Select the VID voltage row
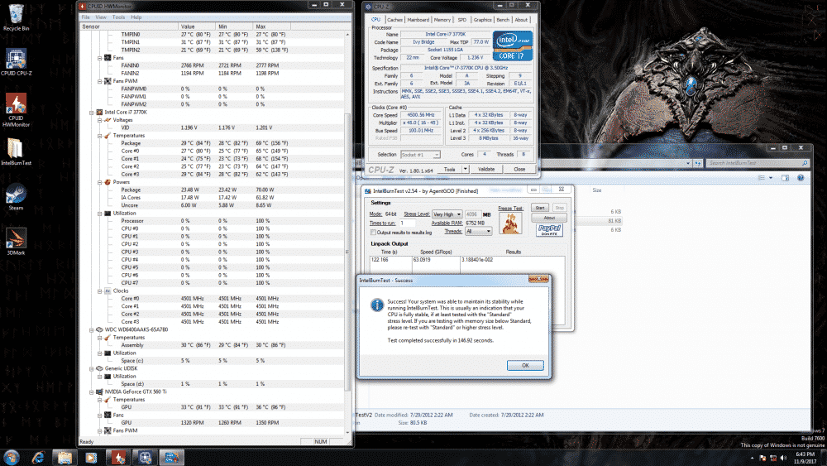This screenshot has width=827, height=466. (212, 127)
